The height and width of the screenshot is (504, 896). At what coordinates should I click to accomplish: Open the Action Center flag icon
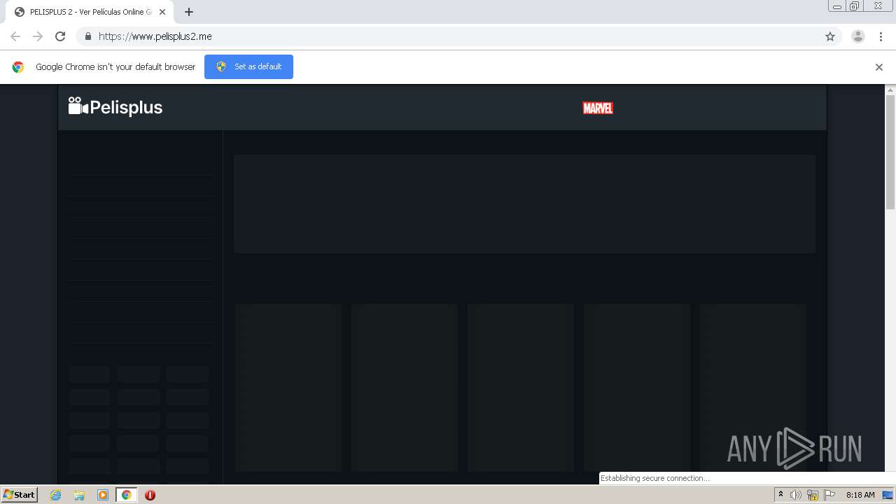pos(829,495)
